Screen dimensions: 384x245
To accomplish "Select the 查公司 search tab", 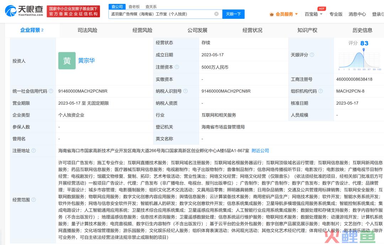I will 117,7.
